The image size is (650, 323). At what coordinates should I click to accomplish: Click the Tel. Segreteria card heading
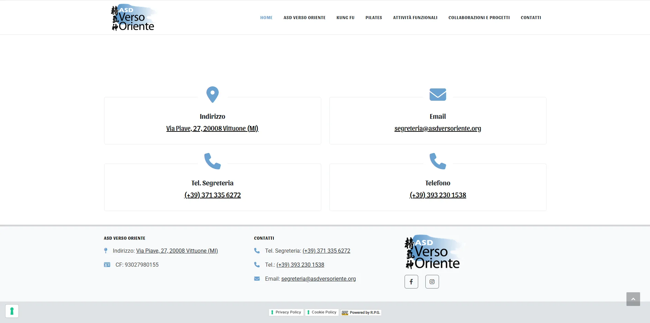212,183
